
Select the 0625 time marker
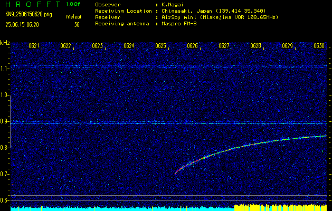click(160, 46)
